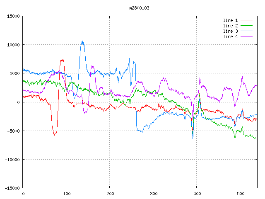Click the blue line 3 legend sample
Image resolution: width=265 pixels, height=199 pixels.
[x=246, y=31]
